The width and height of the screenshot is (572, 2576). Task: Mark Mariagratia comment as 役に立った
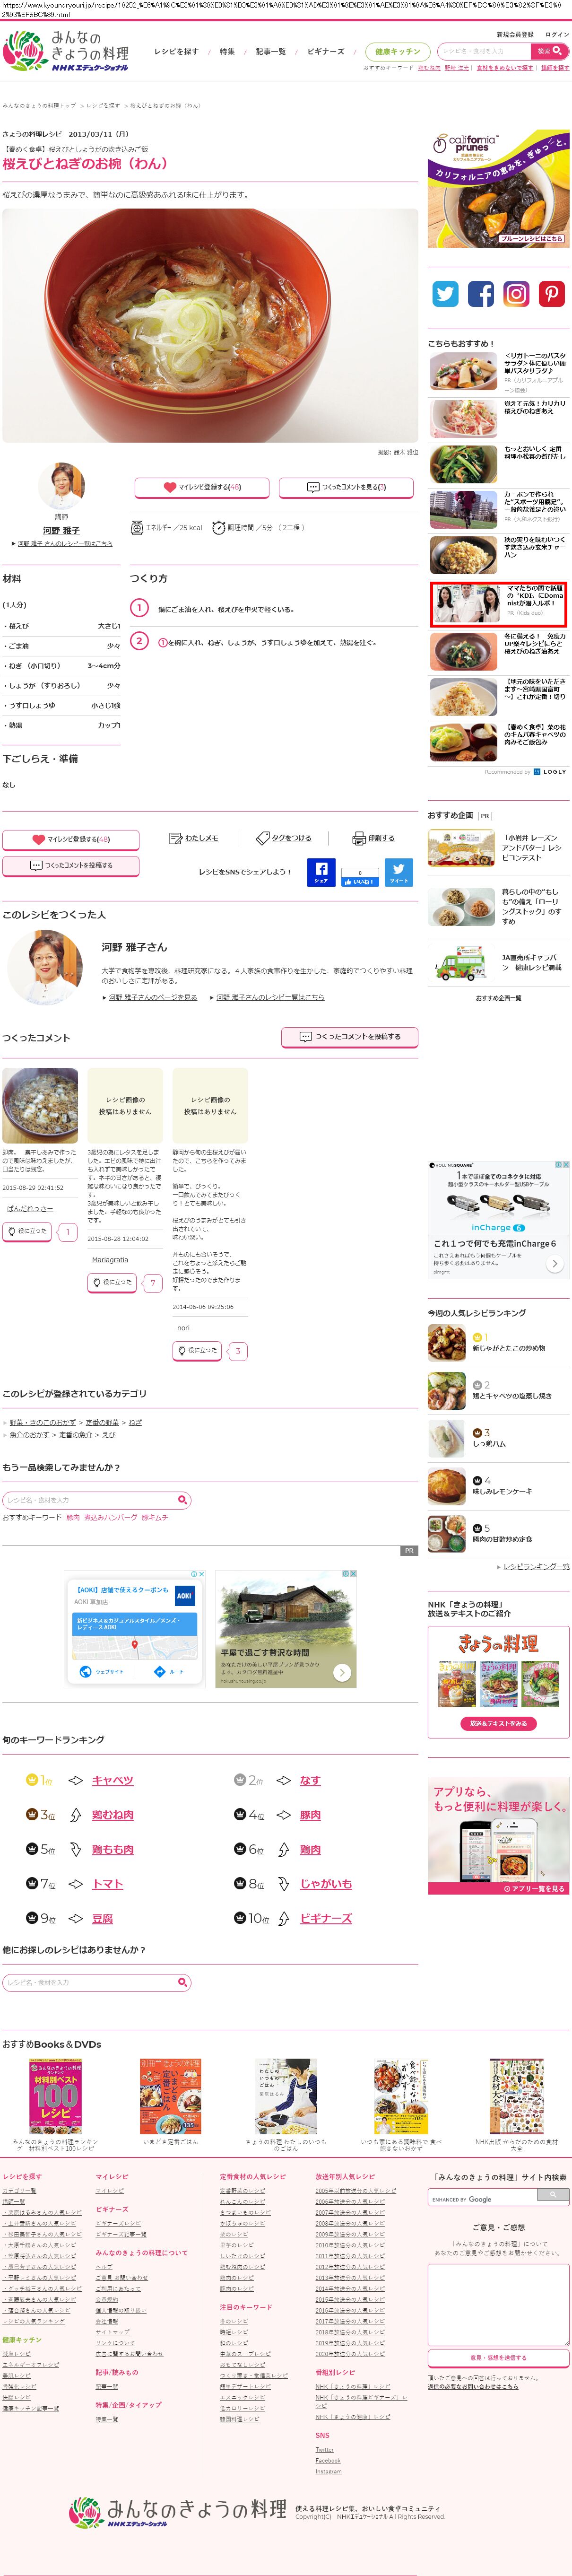point(112,1282)
